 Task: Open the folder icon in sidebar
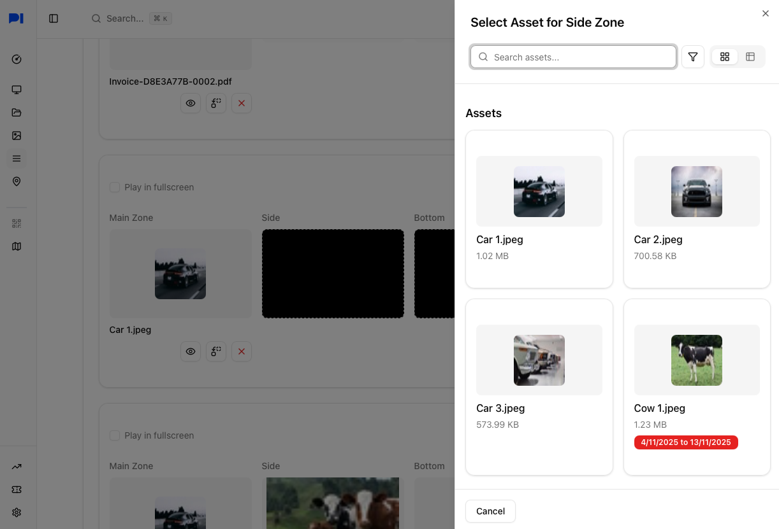(x=17, y=113)
